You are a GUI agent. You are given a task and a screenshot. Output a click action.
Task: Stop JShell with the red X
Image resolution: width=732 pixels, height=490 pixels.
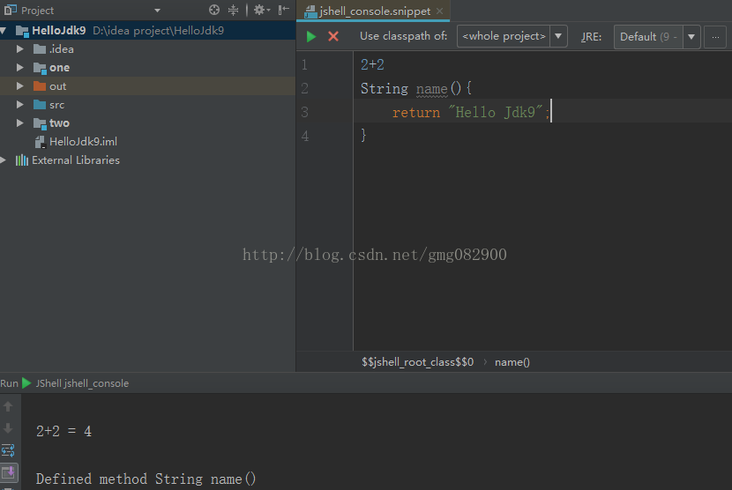(333, 36)
